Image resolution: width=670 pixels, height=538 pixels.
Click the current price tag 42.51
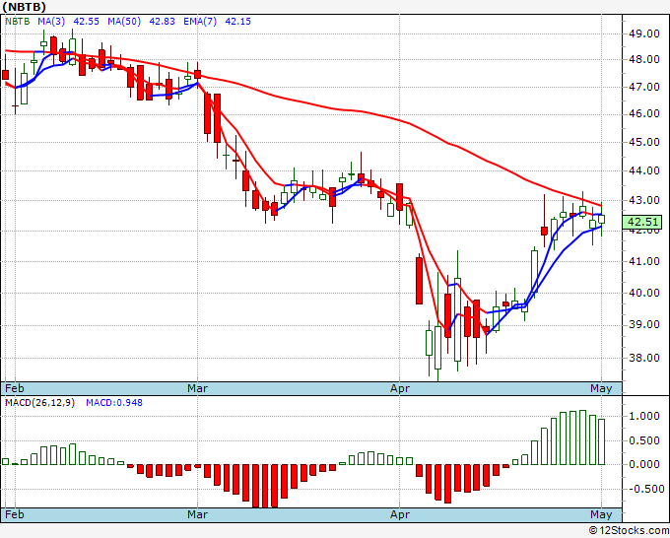[642, 223]
